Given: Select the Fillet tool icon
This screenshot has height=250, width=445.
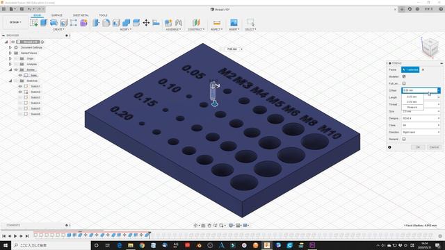Looking at the screenshot, I should click(106, 23).
